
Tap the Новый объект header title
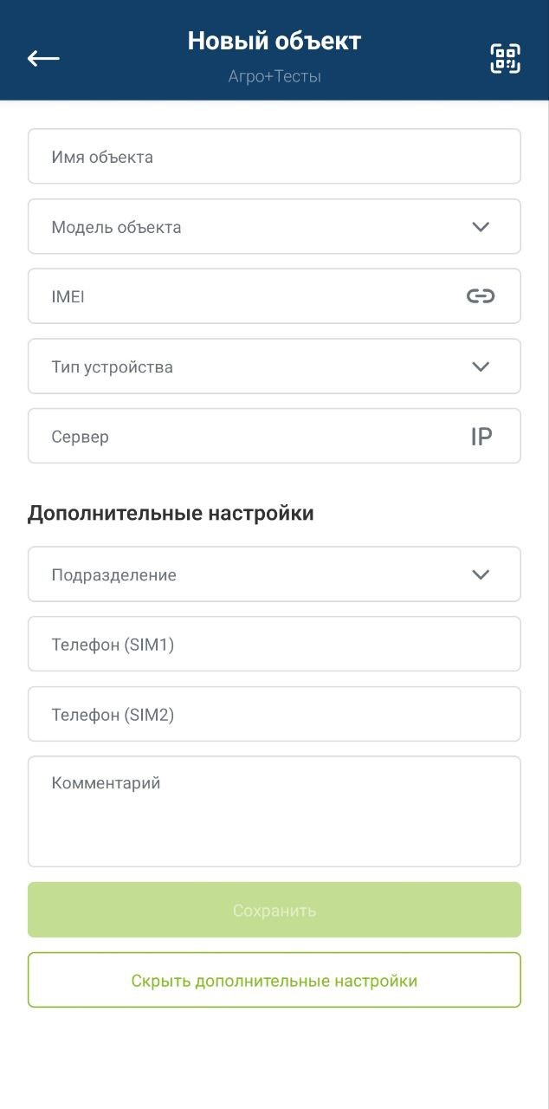[274, 41]
